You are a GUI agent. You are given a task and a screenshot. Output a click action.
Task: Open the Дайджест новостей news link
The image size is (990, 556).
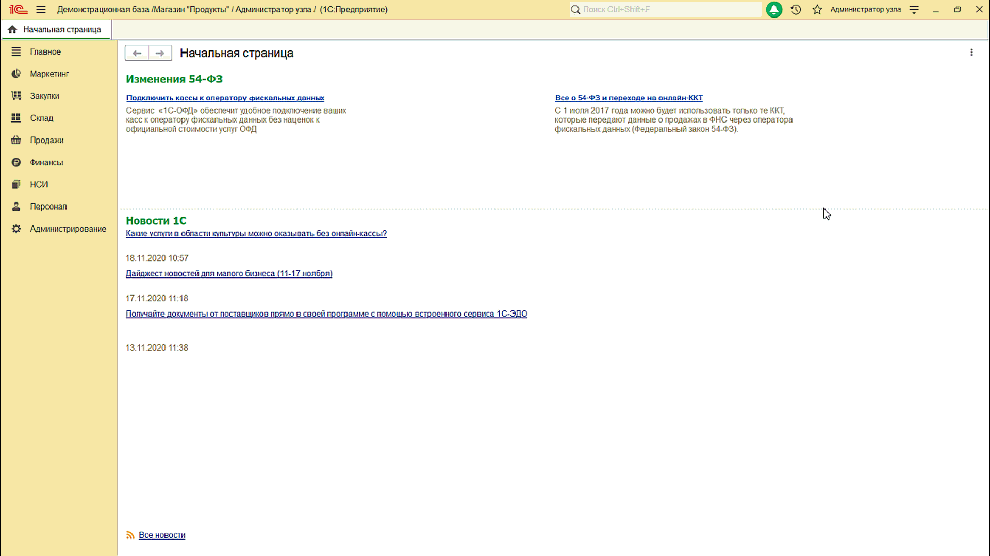click(x=228, y=273)
